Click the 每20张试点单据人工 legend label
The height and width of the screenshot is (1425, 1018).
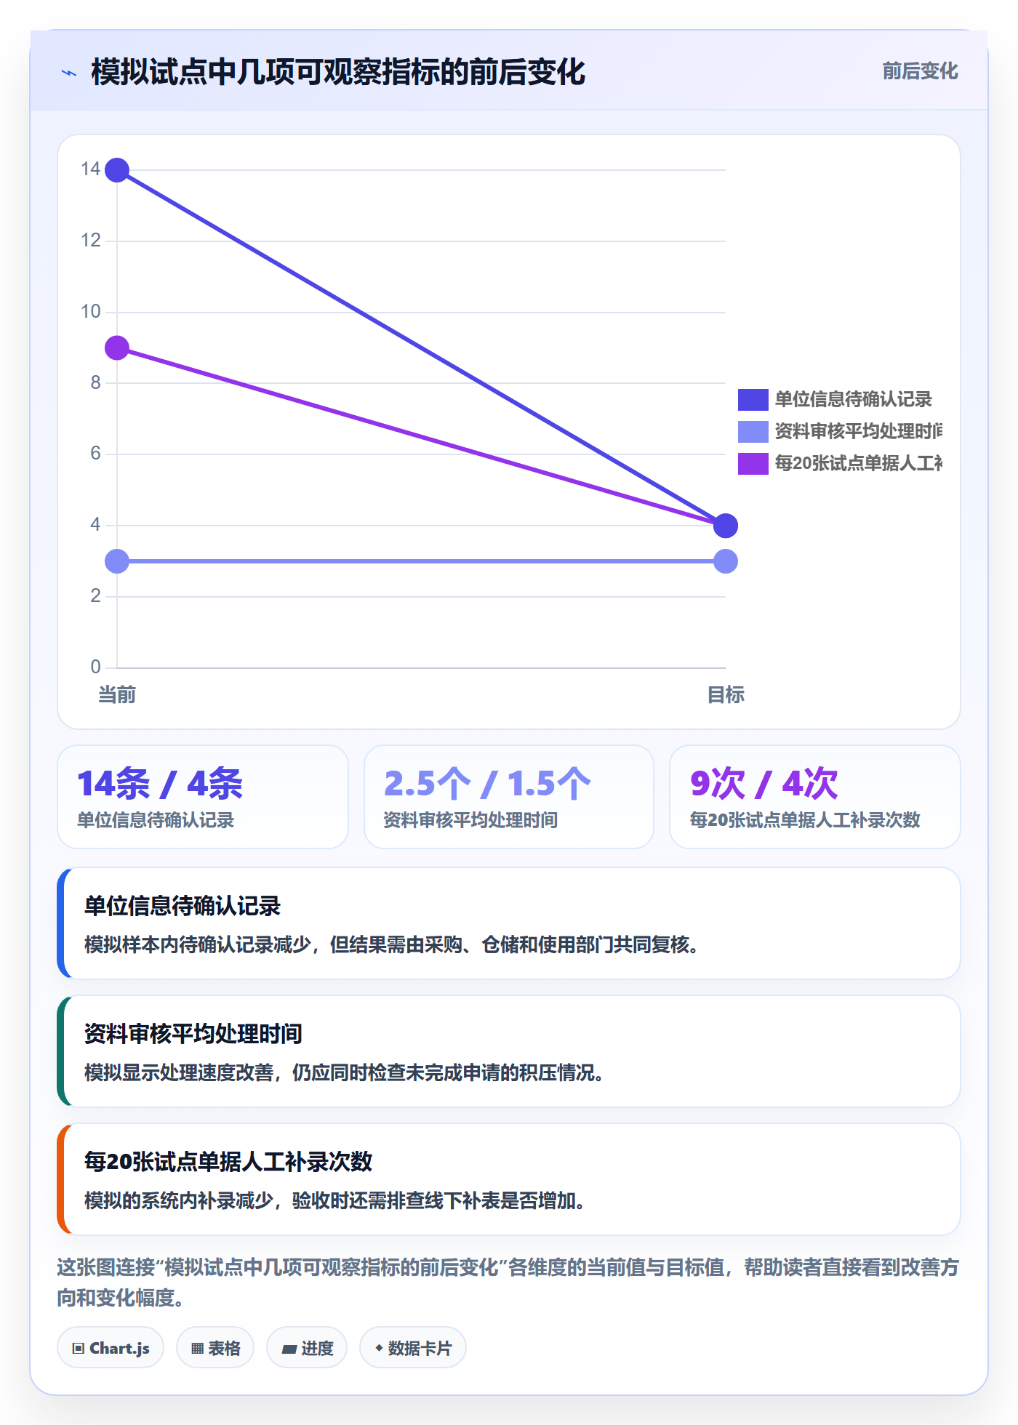tap(858, 463)
